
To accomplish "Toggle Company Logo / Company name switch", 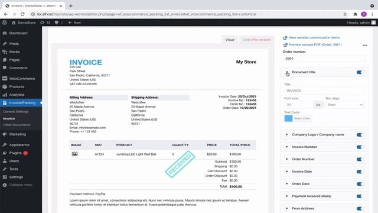I will [360, 135].
